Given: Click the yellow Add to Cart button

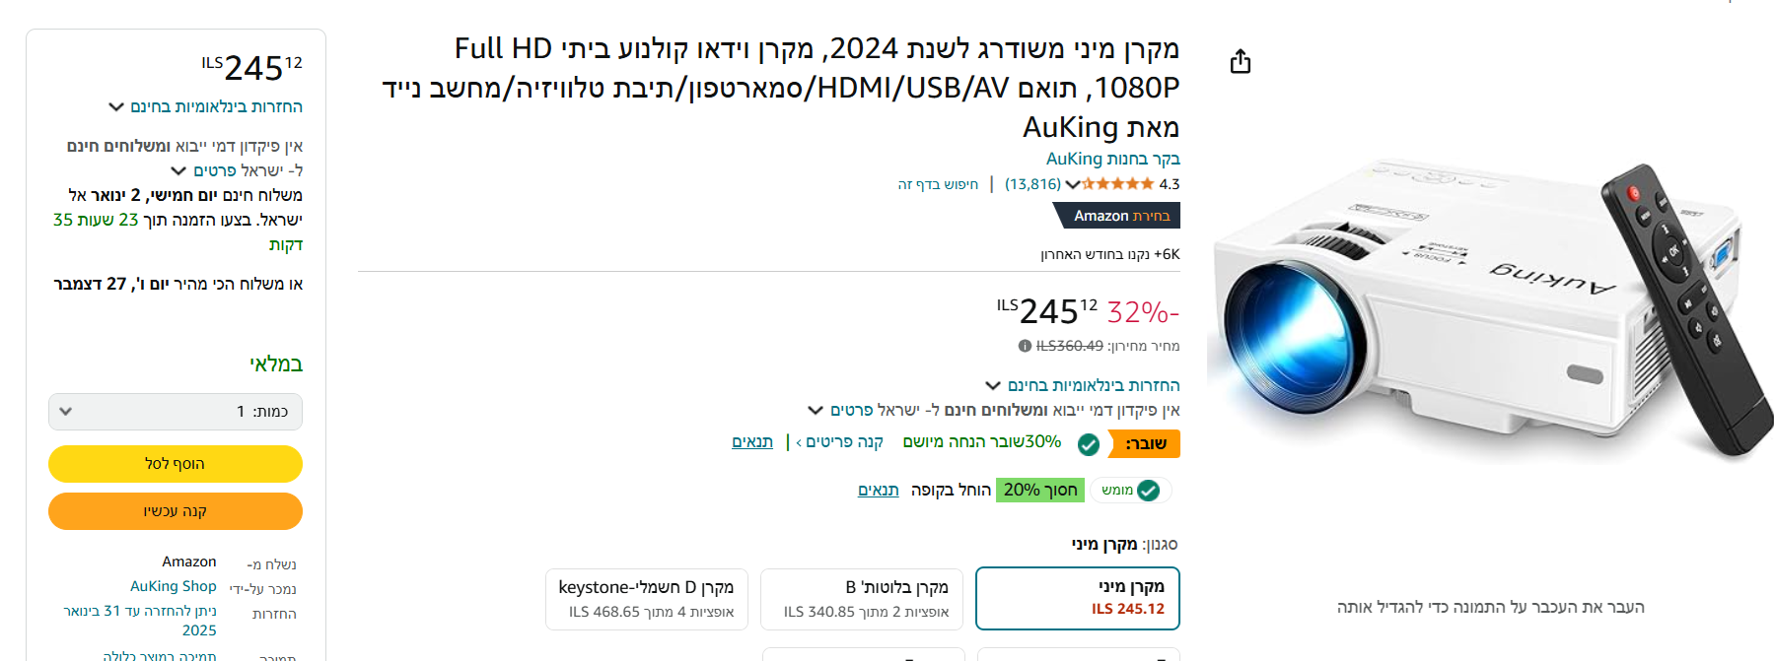Looking at the screenshot, I should [176, 464].
